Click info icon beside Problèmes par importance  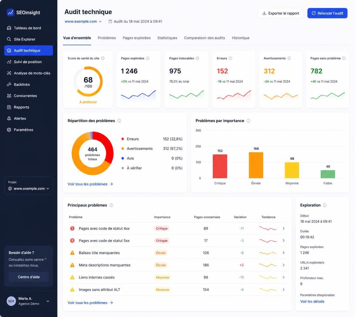pyautogui.click(x=249, y=121)
